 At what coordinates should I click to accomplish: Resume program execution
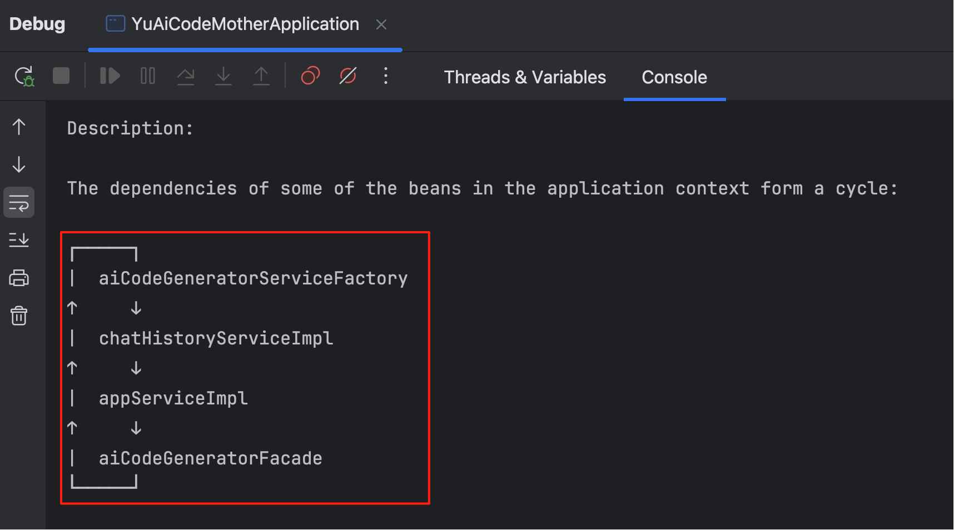[110, 76]
